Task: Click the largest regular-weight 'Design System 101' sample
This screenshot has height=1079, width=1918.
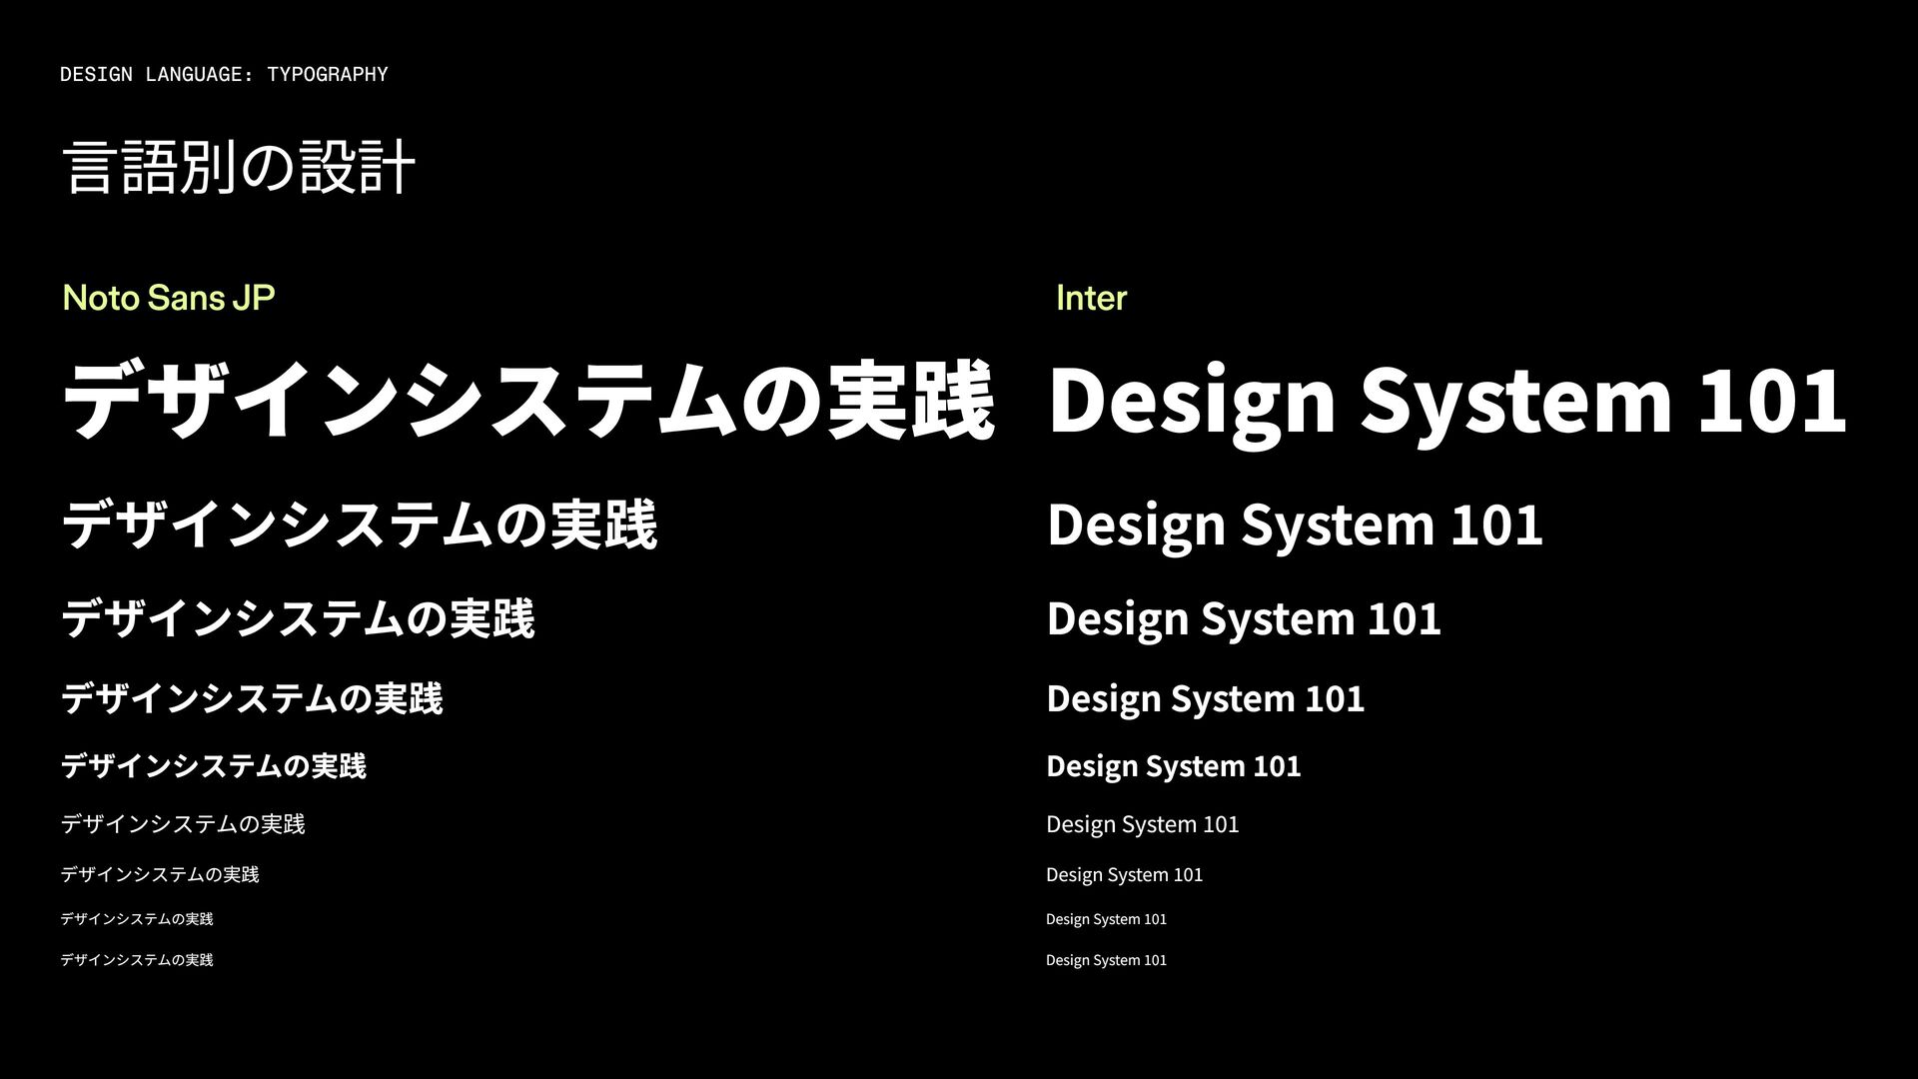Action: click(x=1142, y=825)
